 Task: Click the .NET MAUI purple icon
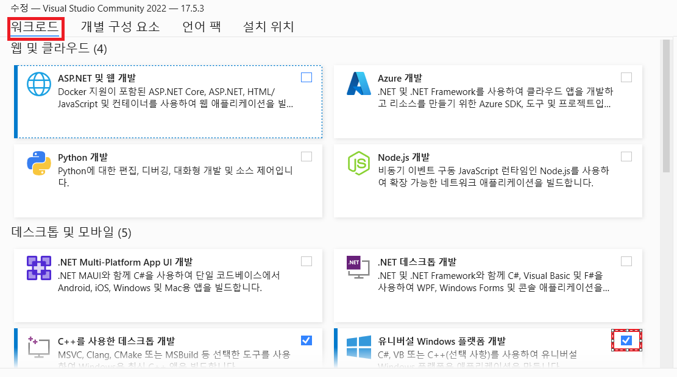pos(39,268)
